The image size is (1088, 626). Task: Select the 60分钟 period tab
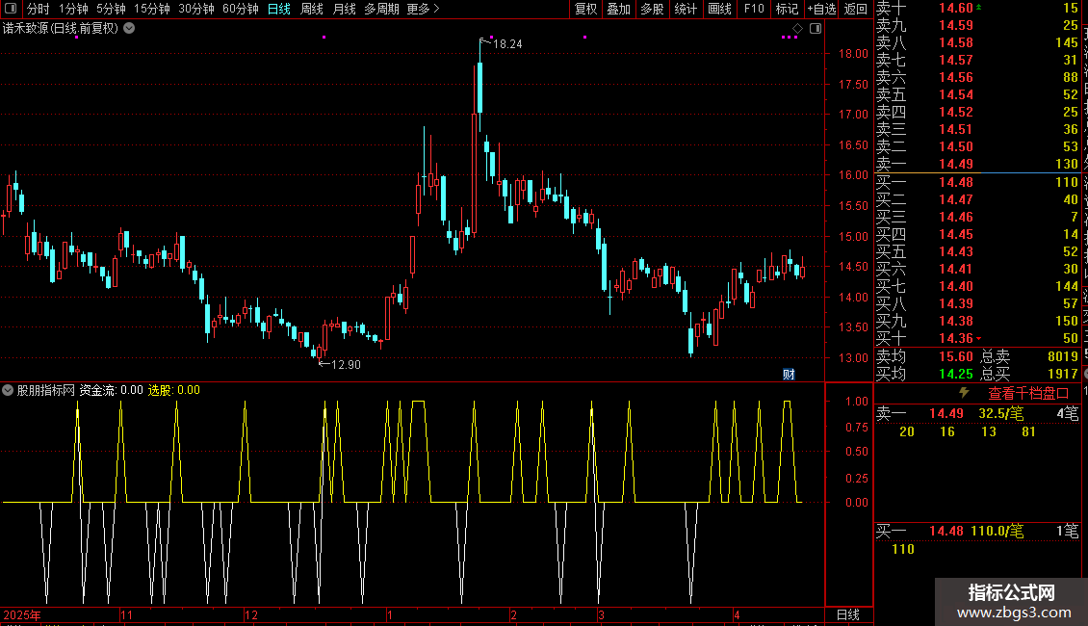click(x=240, y=9)
